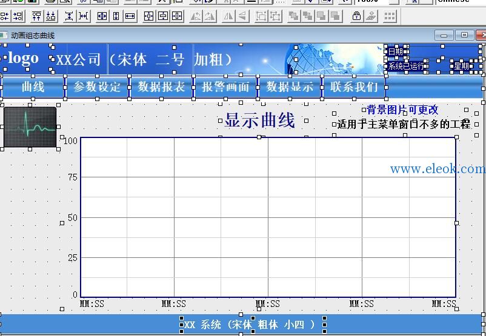This screenshot has width=486, height=336.
Task: Select the 曲线 navigation button
Action: [33, 87]
